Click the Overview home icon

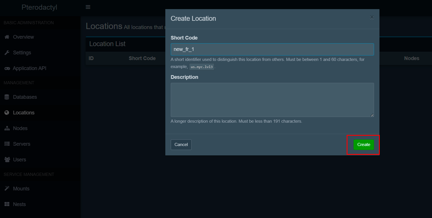point(7,37)
